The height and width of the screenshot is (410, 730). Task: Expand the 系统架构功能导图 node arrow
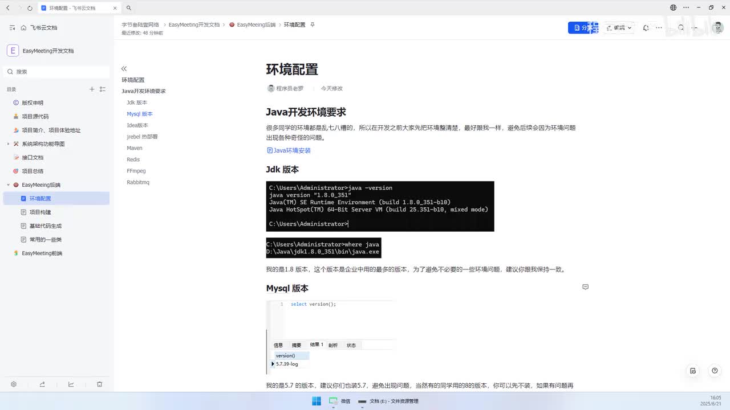[x=8, y=143]
